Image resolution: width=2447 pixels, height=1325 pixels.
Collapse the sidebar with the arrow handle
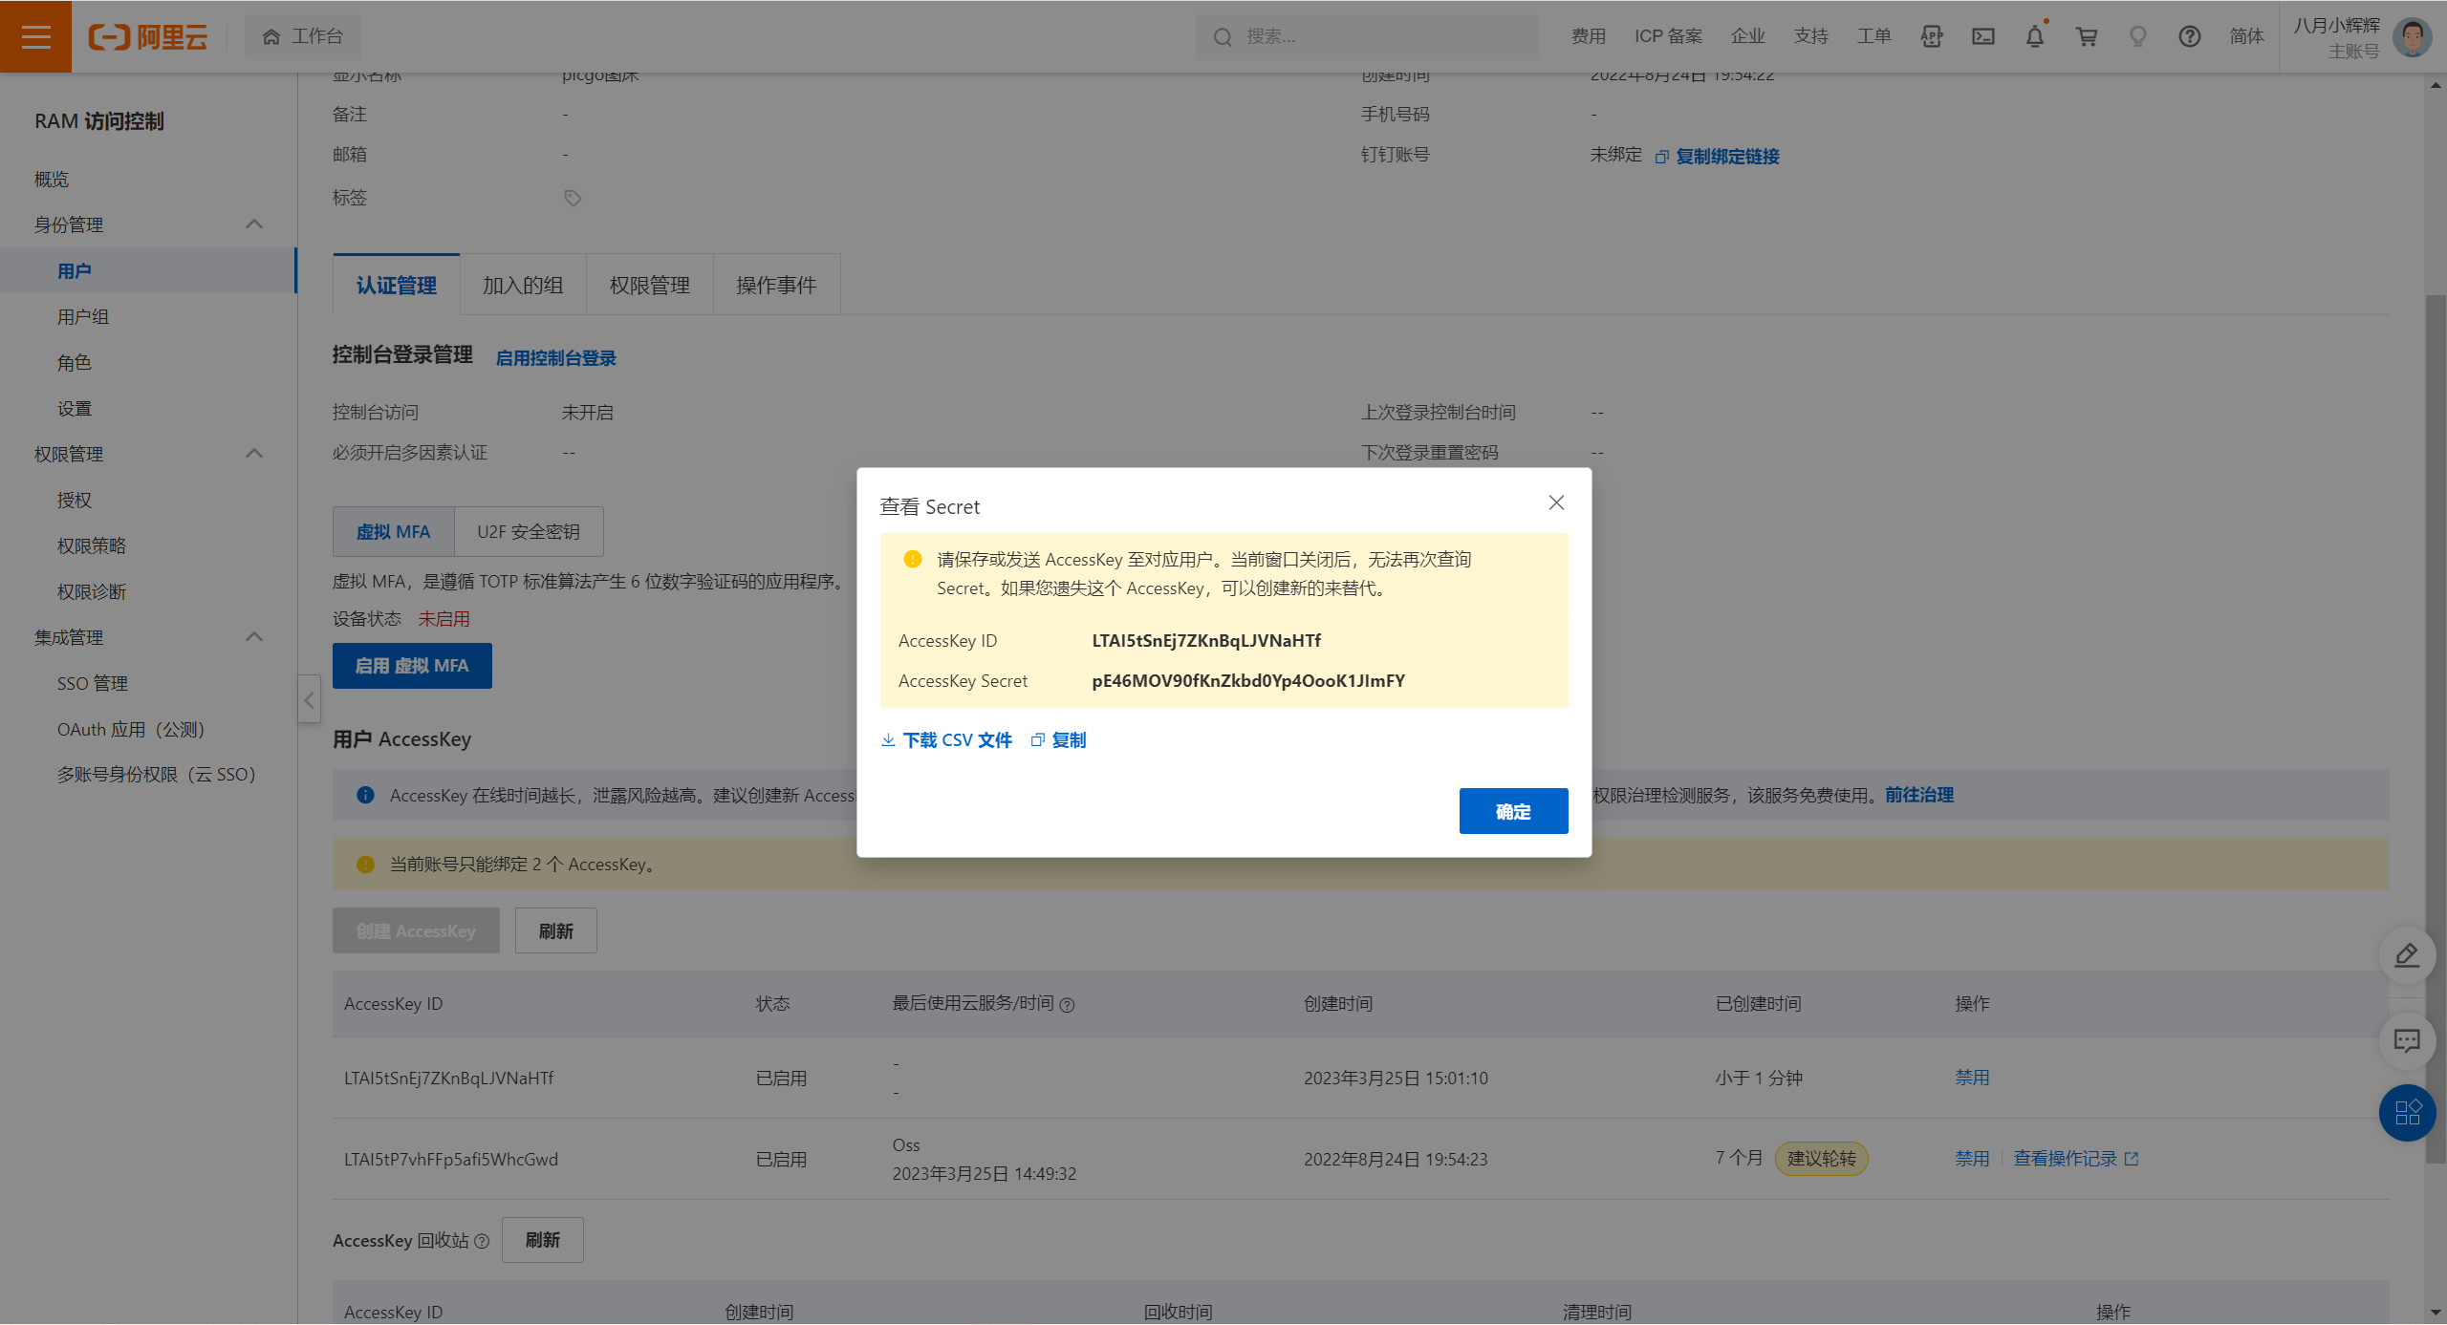click(x=309, y=700)
